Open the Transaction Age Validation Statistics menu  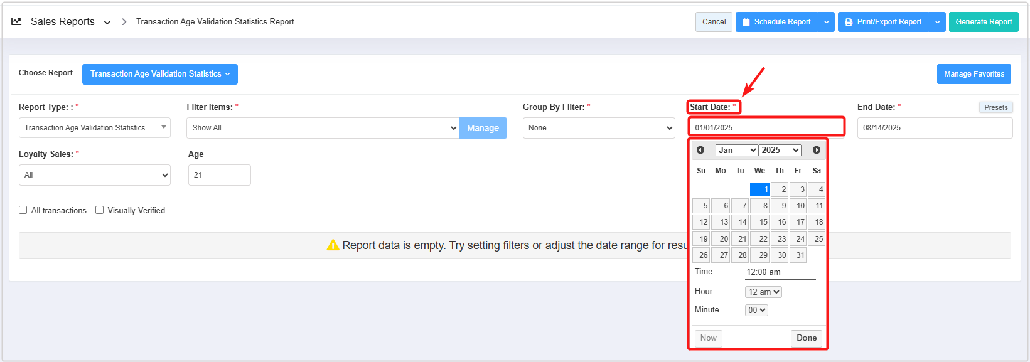pos(159,74)
